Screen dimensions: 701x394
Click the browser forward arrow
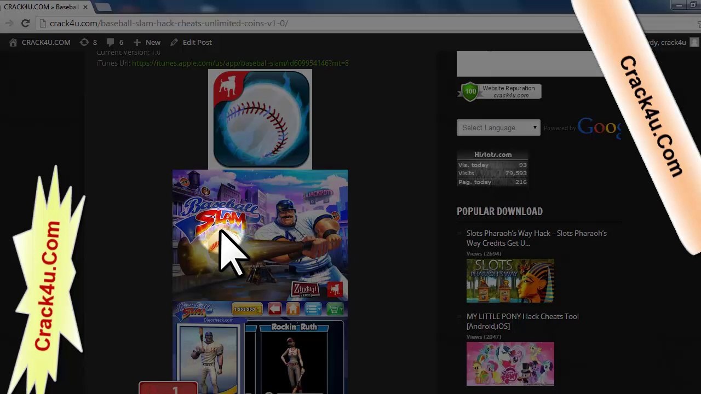tap(9, 23)
